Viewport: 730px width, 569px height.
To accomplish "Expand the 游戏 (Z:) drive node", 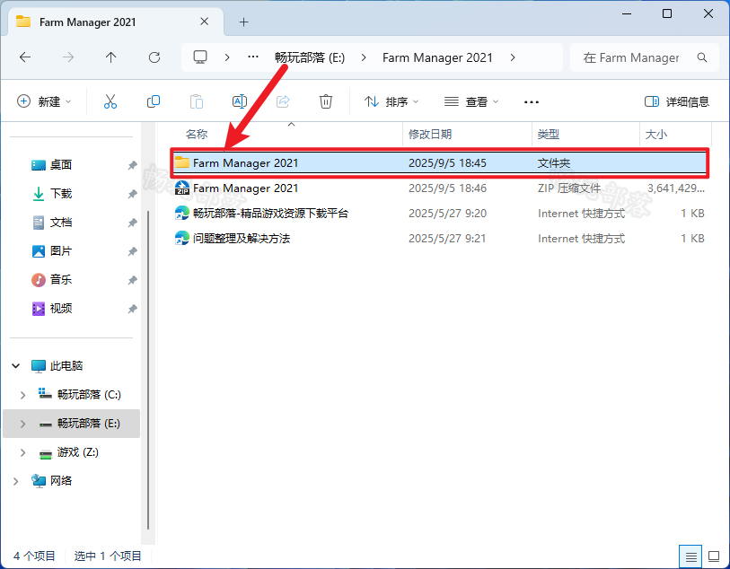I will click(22, 452).
